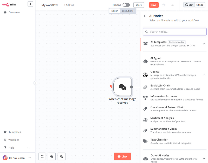Viewport: 208px width, 163px height.
Task: Toggle the Inactive workflow switch
Action: click(126, 5)
